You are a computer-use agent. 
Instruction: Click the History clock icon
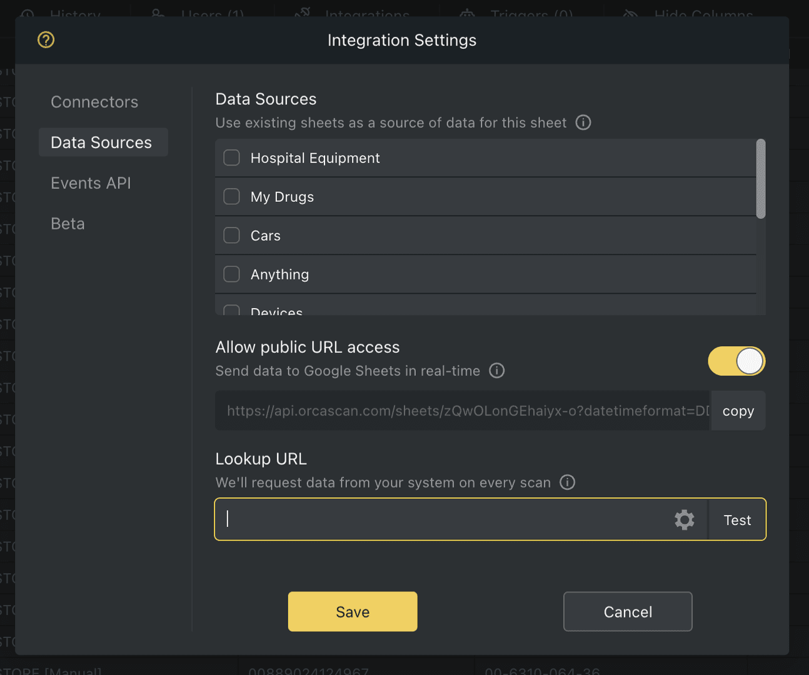pos(27,12)
